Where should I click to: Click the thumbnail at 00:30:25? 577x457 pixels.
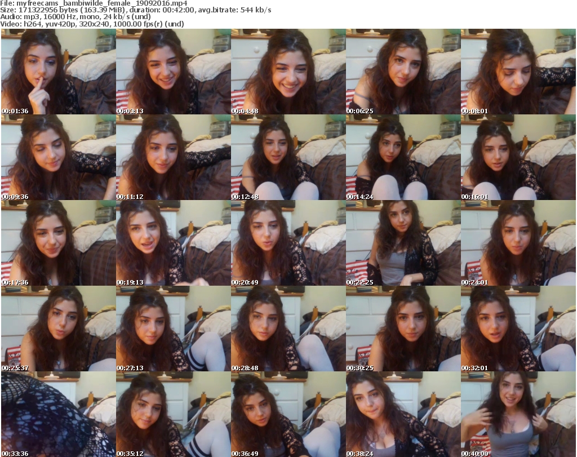[x=403, y=329]
